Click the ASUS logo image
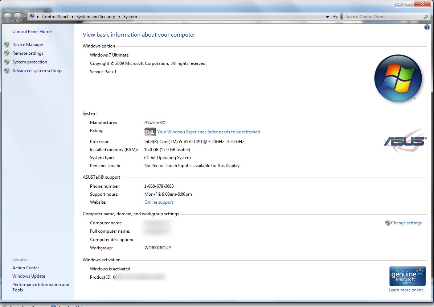 [x=405, y=141]
